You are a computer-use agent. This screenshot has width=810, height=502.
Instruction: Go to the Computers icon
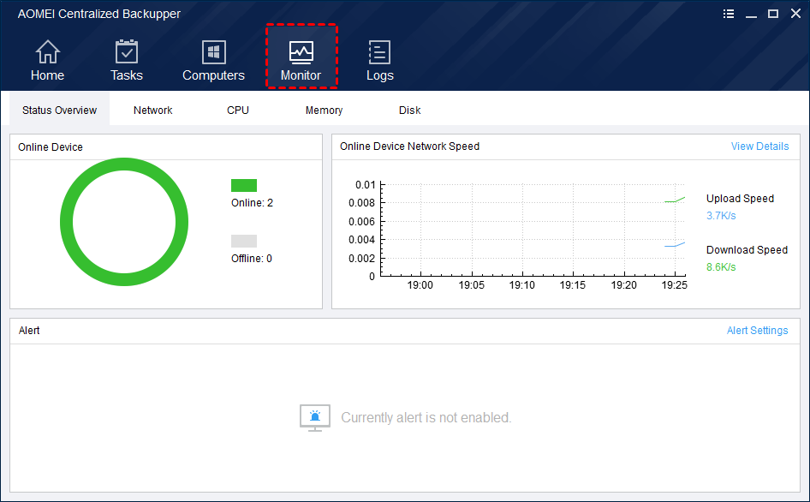(213, 52)
